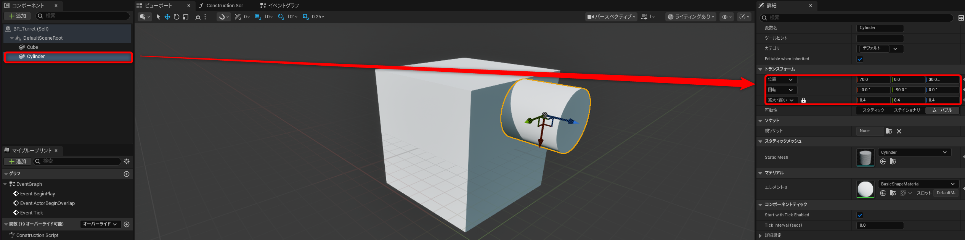Browse to Static Mesh in Content Browser

tap(893, 162)
